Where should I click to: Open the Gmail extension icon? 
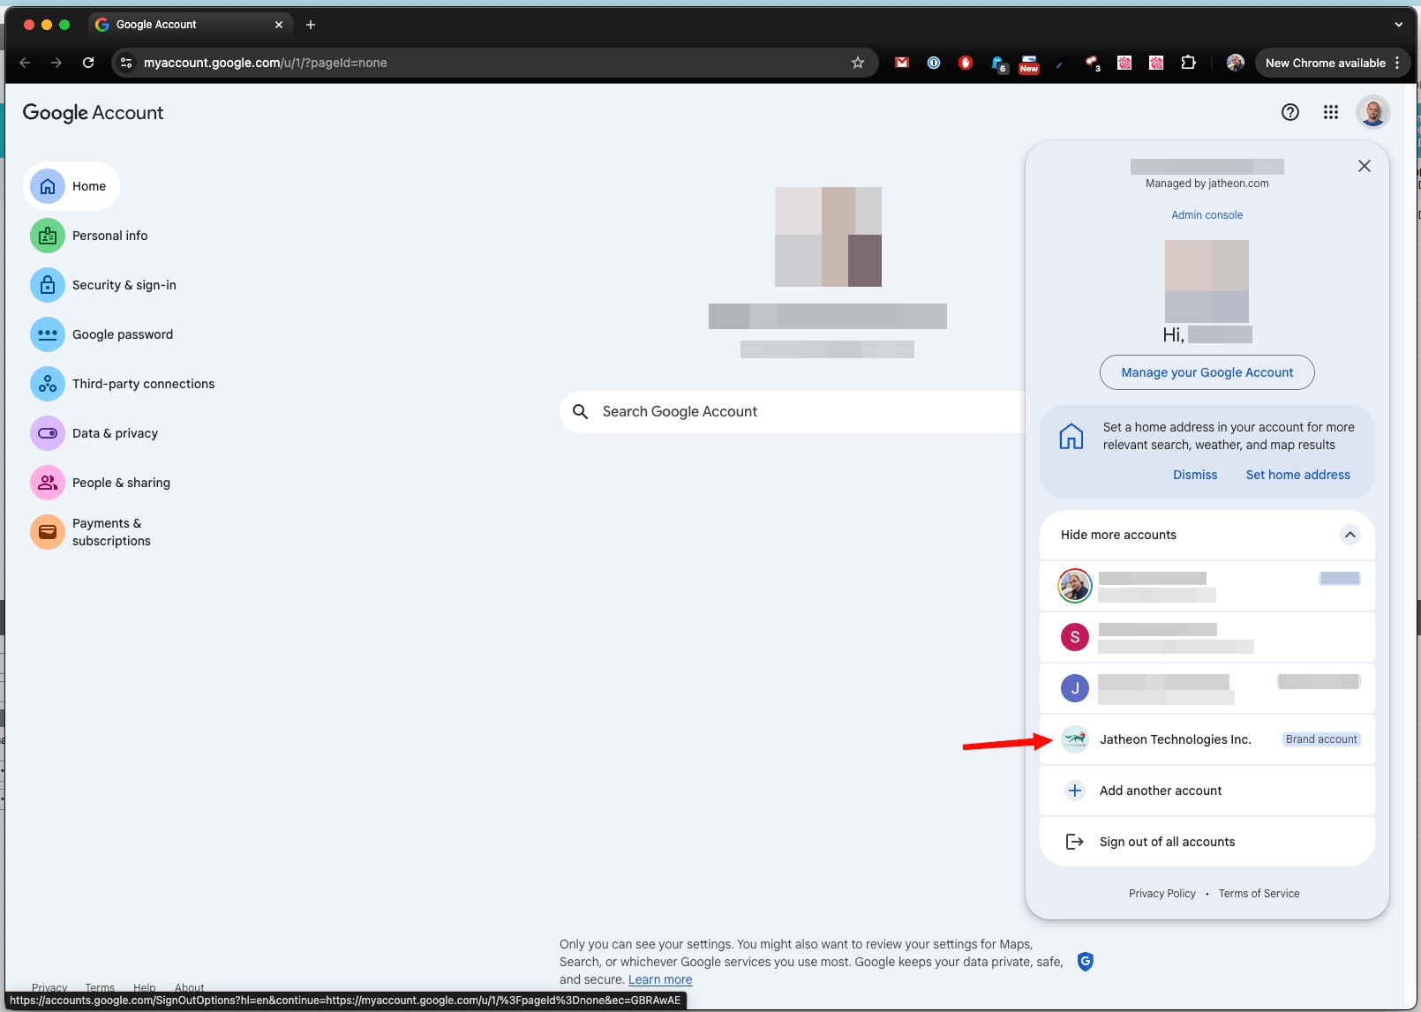pos(902,63)
